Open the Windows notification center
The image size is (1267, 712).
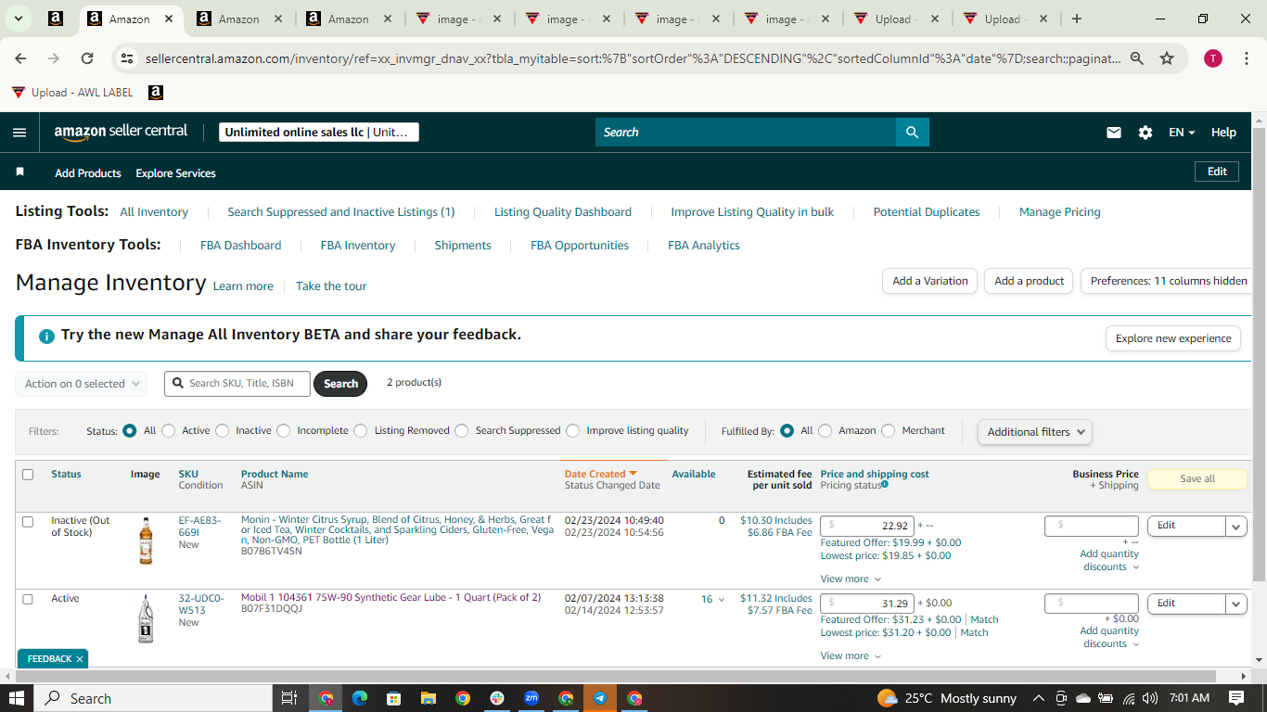[1236, 698]
